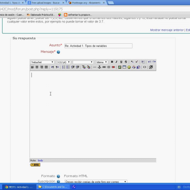
Task: Choose font text color
Action: click(x=84, y=67)
